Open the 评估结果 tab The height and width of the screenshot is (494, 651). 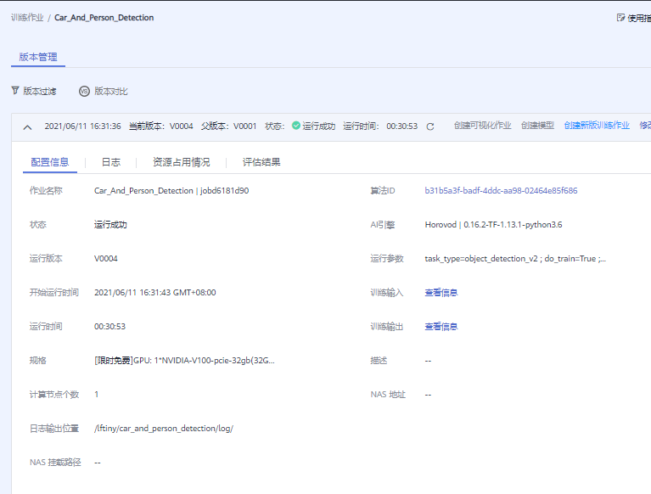[261, 162]
